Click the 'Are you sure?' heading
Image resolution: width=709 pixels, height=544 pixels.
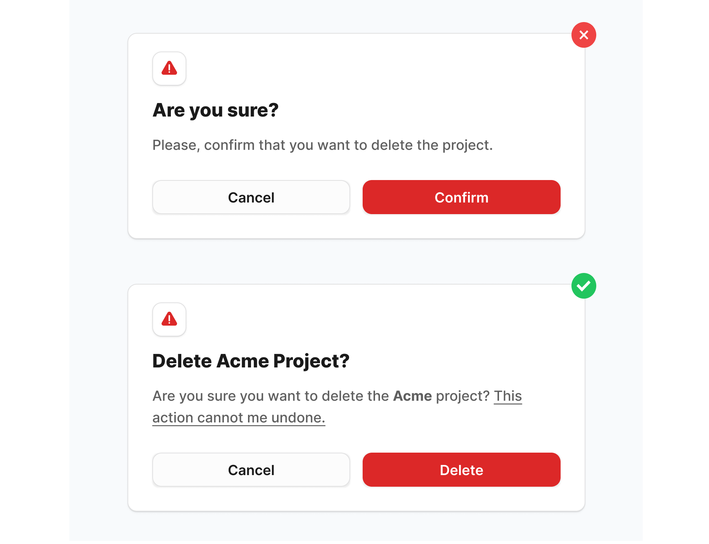coord(215,110)
